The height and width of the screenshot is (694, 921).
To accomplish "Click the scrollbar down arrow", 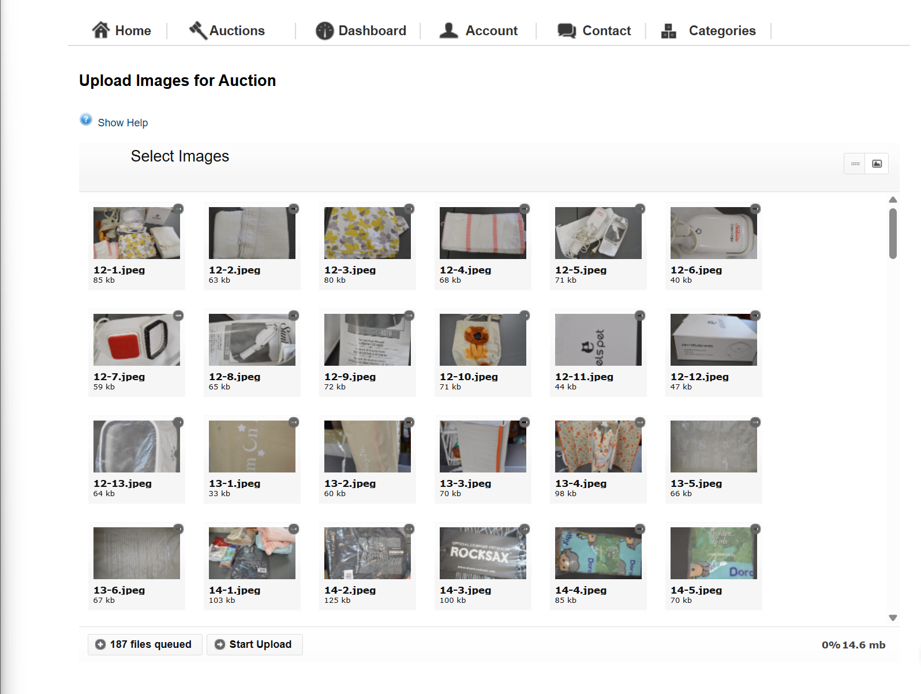I will point(893,618).
